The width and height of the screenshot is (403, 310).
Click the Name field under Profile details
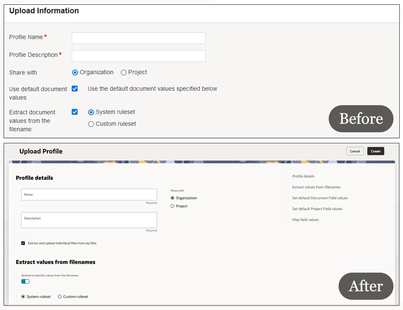(89, 195)
